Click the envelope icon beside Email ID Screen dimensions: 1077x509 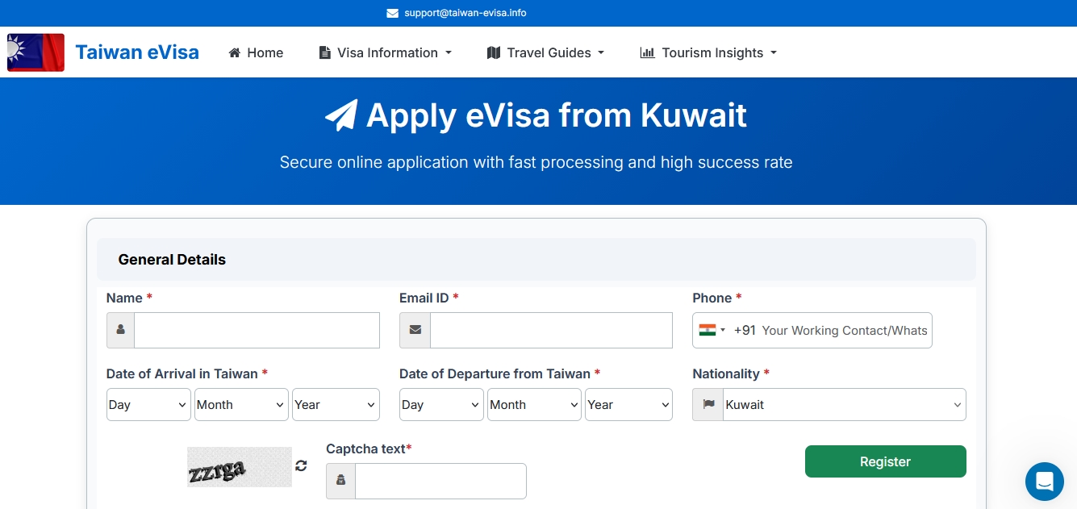415,330
